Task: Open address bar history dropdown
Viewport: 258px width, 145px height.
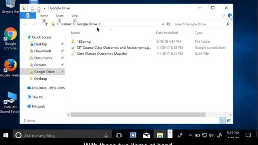Action: [x=163, y=24]
